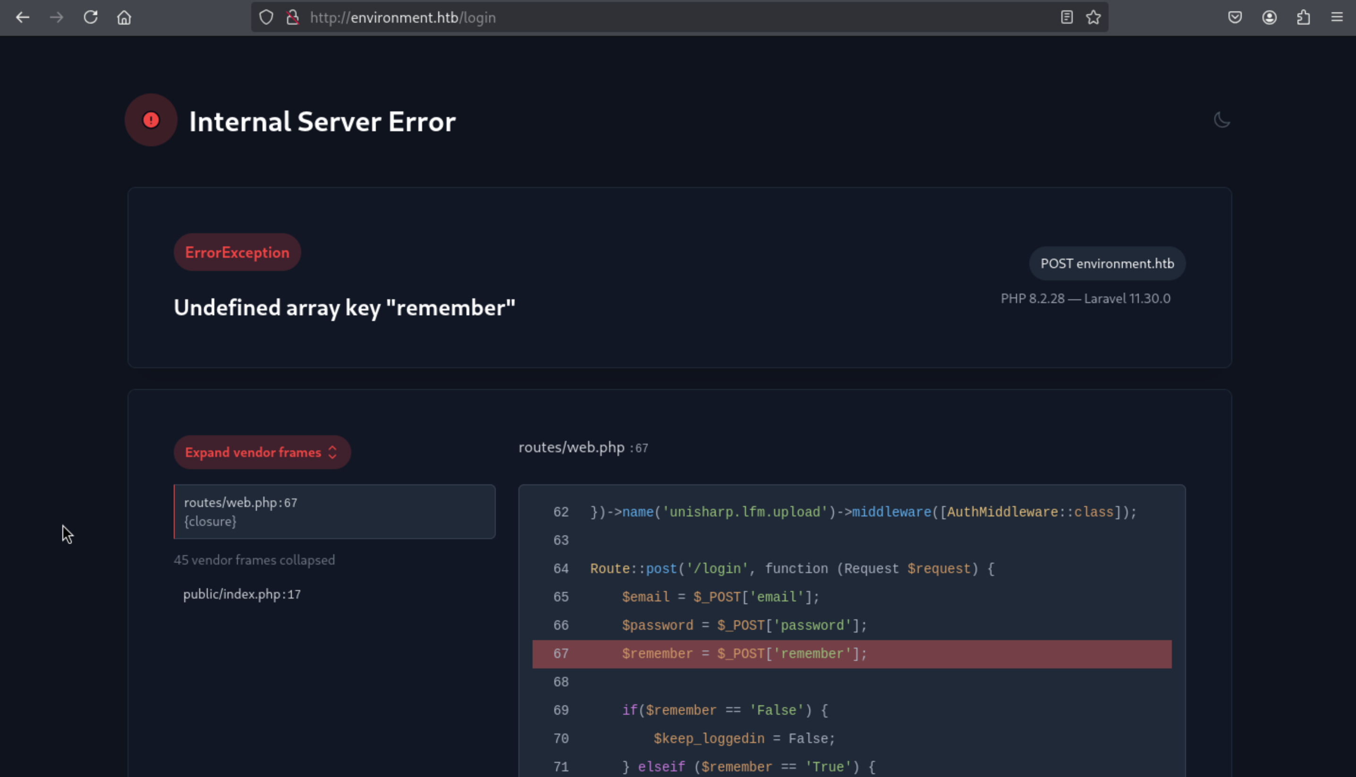Click the POST environment.htb badge
Image resolution: width=1356 pixels, height=777 pixels.
(1107, 263)
